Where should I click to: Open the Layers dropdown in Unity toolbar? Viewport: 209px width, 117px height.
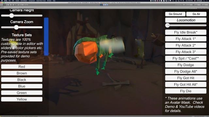coord(198,5)
